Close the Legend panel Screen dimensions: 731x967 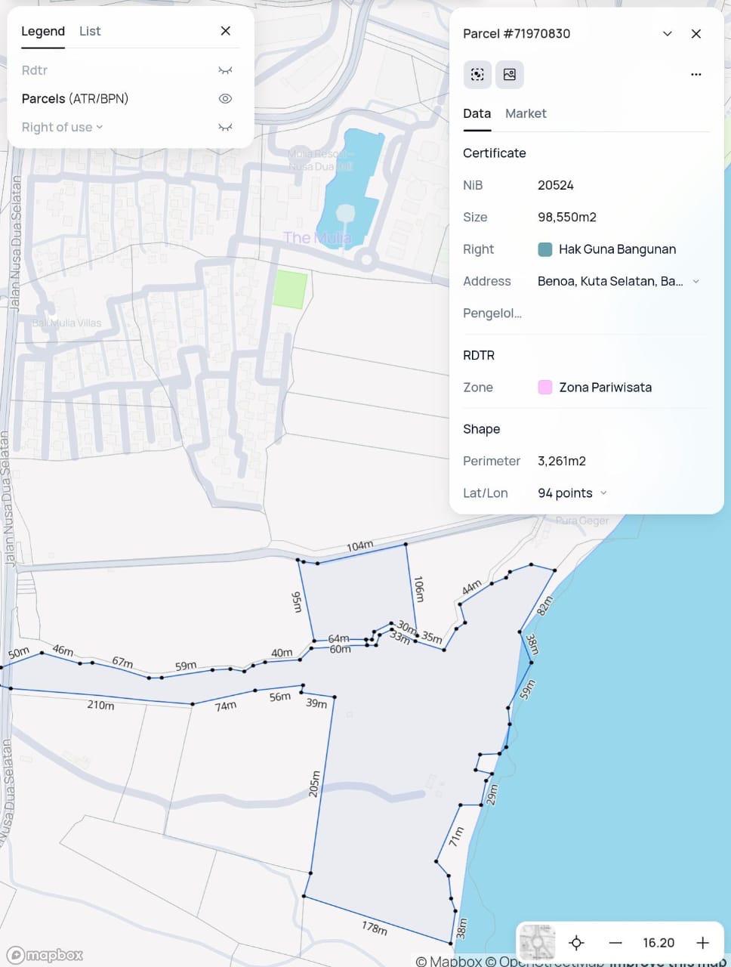(225, 31)
